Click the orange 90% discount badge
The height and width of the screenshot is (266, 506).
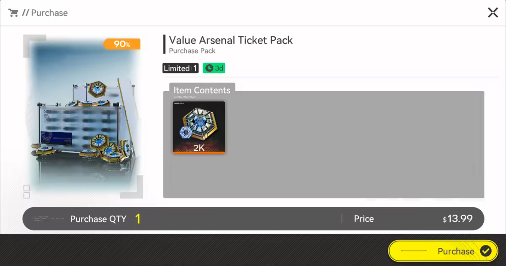121,44
